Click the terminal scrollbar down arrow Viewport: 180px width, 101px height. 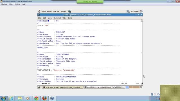click(142, 84)
